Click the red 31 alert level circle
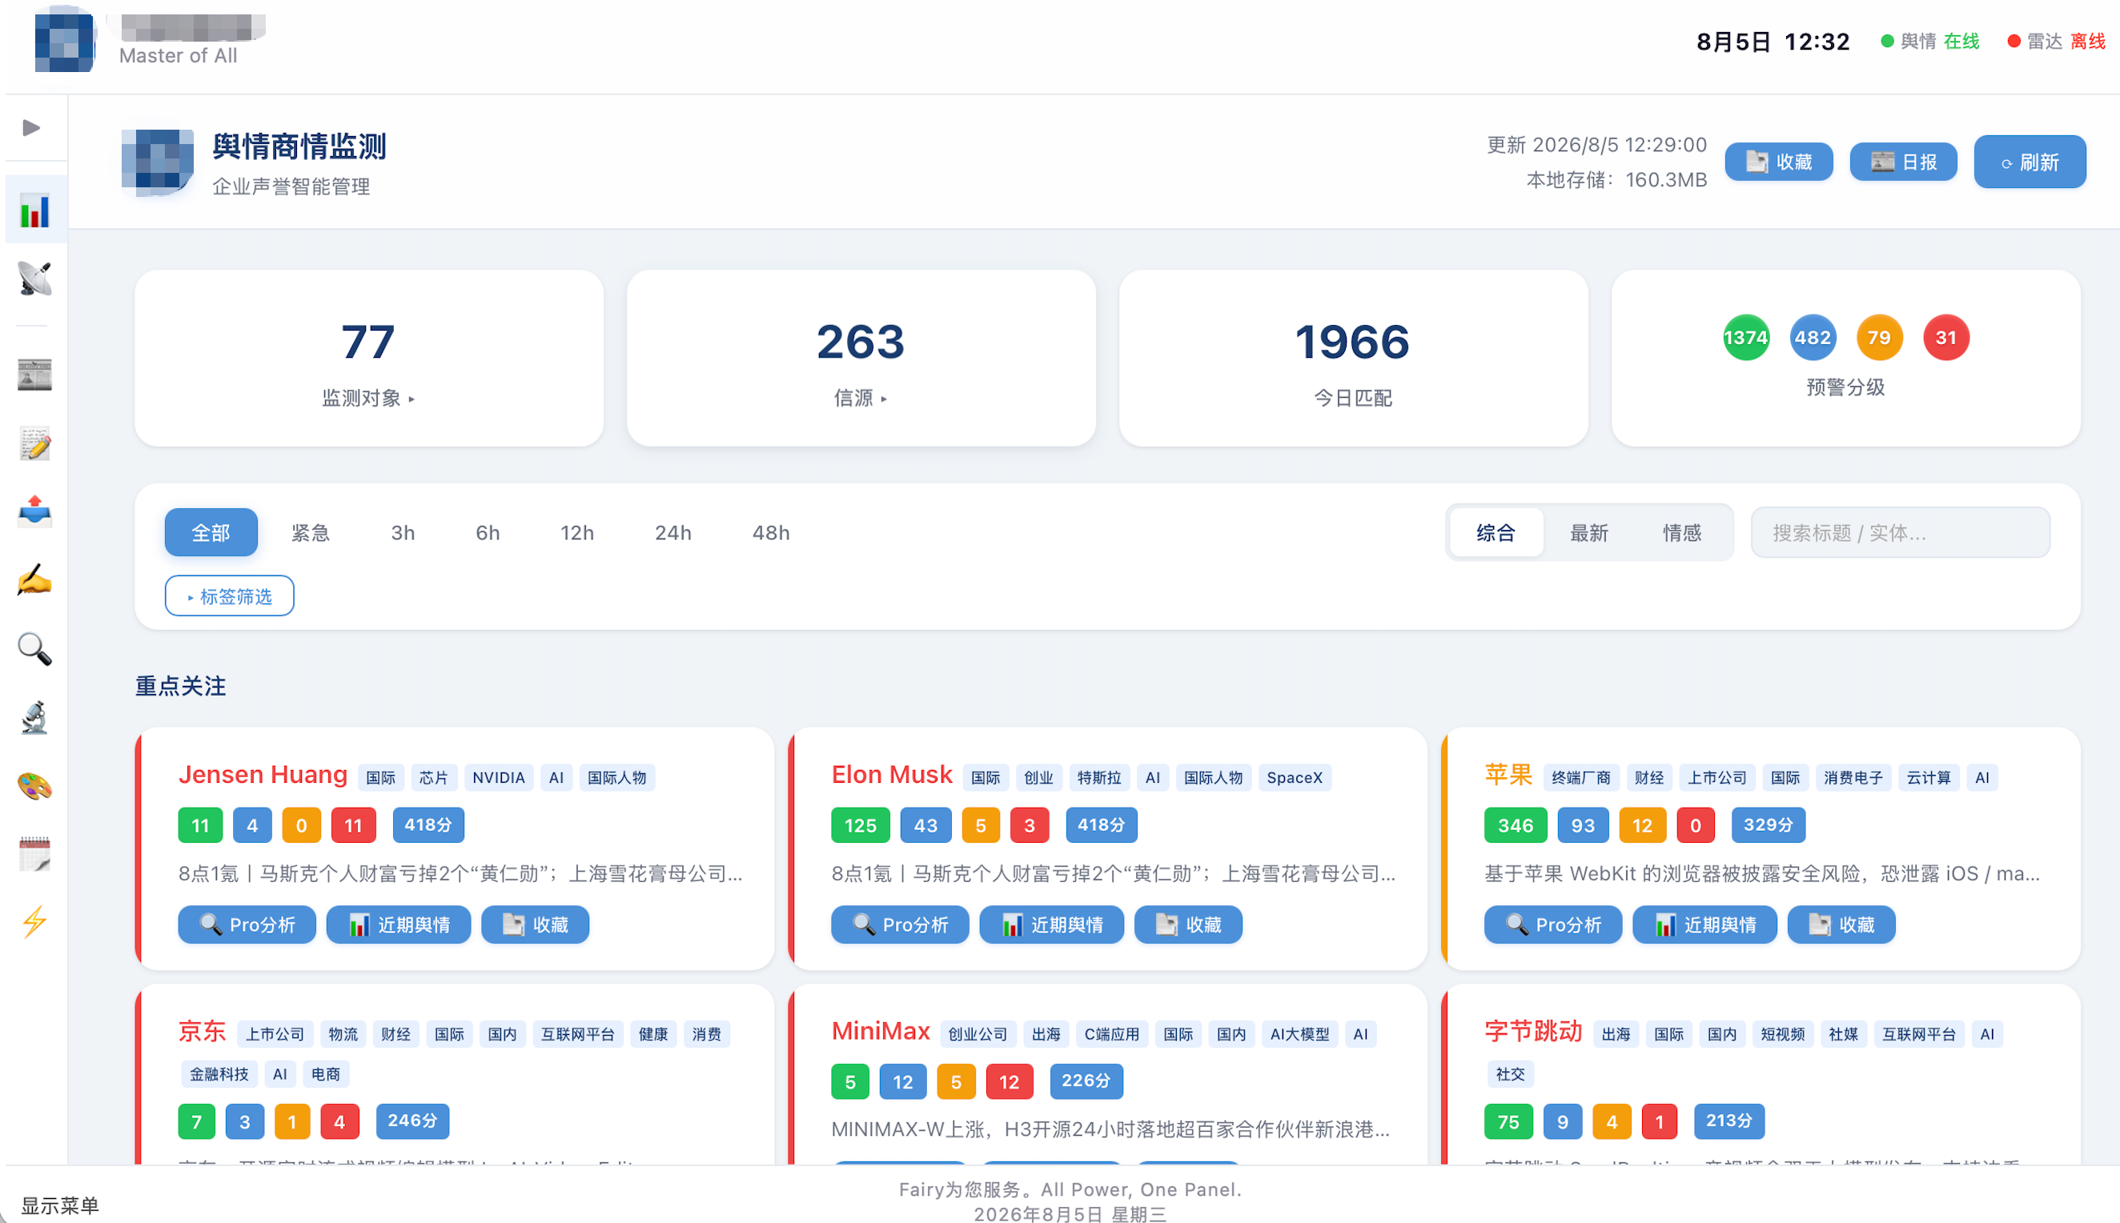Screen dimensions: 2120x1223 click(x=1946, y=338)
